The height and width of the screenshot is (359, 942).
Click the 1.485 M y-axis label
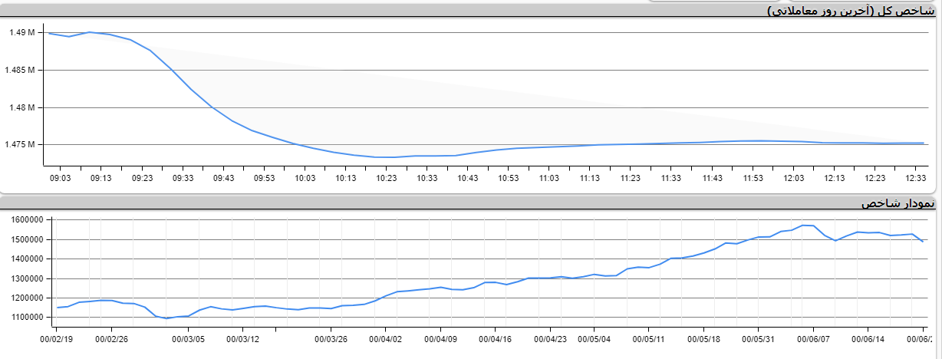tap(21, 70)
